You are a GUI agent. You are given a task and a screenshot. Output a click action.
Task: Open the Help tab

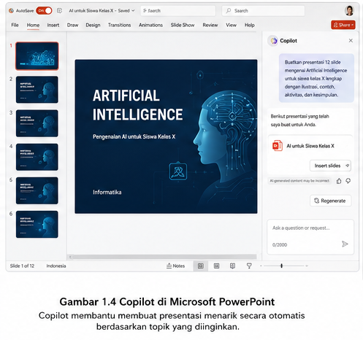click(x=250, y=25)
